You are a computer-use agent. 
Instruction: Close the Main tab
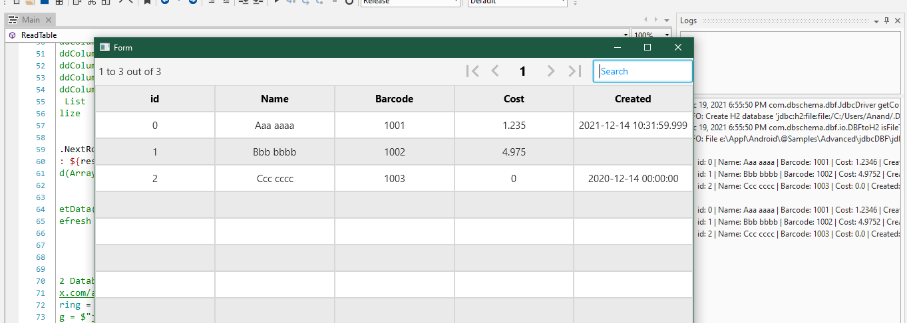coord(50,21)
